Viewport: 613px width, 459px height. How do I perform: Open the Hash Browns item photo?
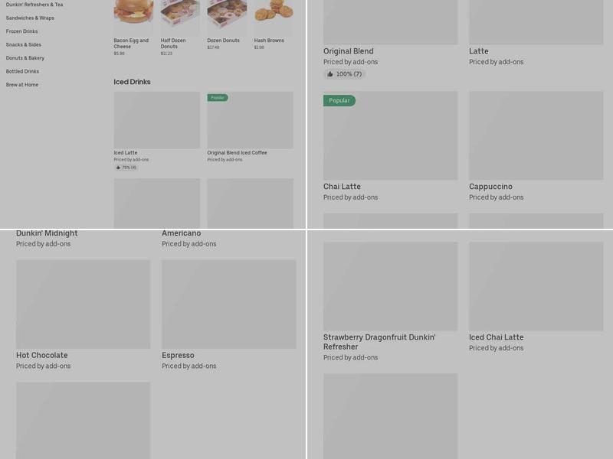tap(274, 15)
